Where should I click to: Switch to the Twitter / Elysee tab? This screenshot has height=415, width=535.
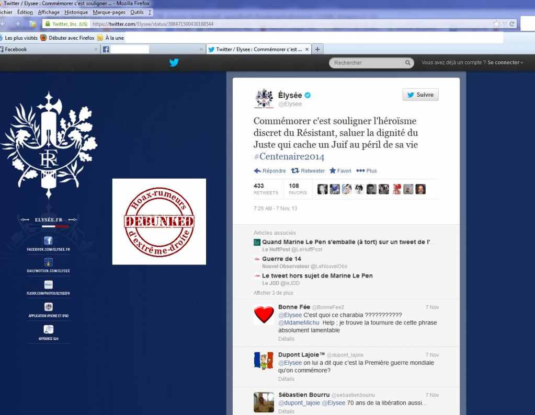tap(258, 50)
